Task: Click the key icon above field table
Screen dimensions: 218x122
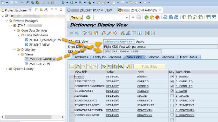Action: click(x=128, y=67)
